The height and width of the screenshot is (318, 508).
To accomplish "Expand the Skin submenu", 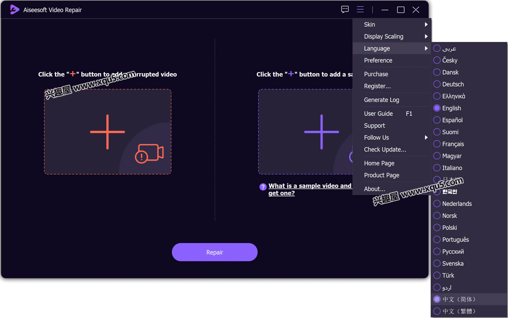I will click(x=392, y=25).
